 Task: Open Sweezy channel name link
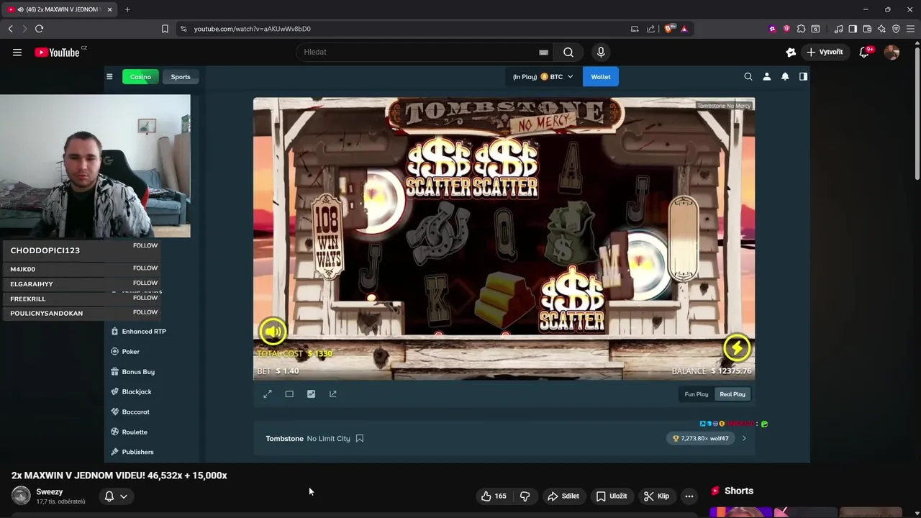coord(50,492)
